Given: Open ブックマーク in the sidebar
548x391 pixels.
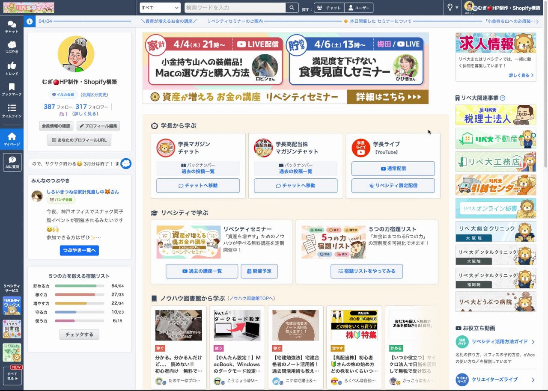Looking at the screenshot, I should 12,89.
